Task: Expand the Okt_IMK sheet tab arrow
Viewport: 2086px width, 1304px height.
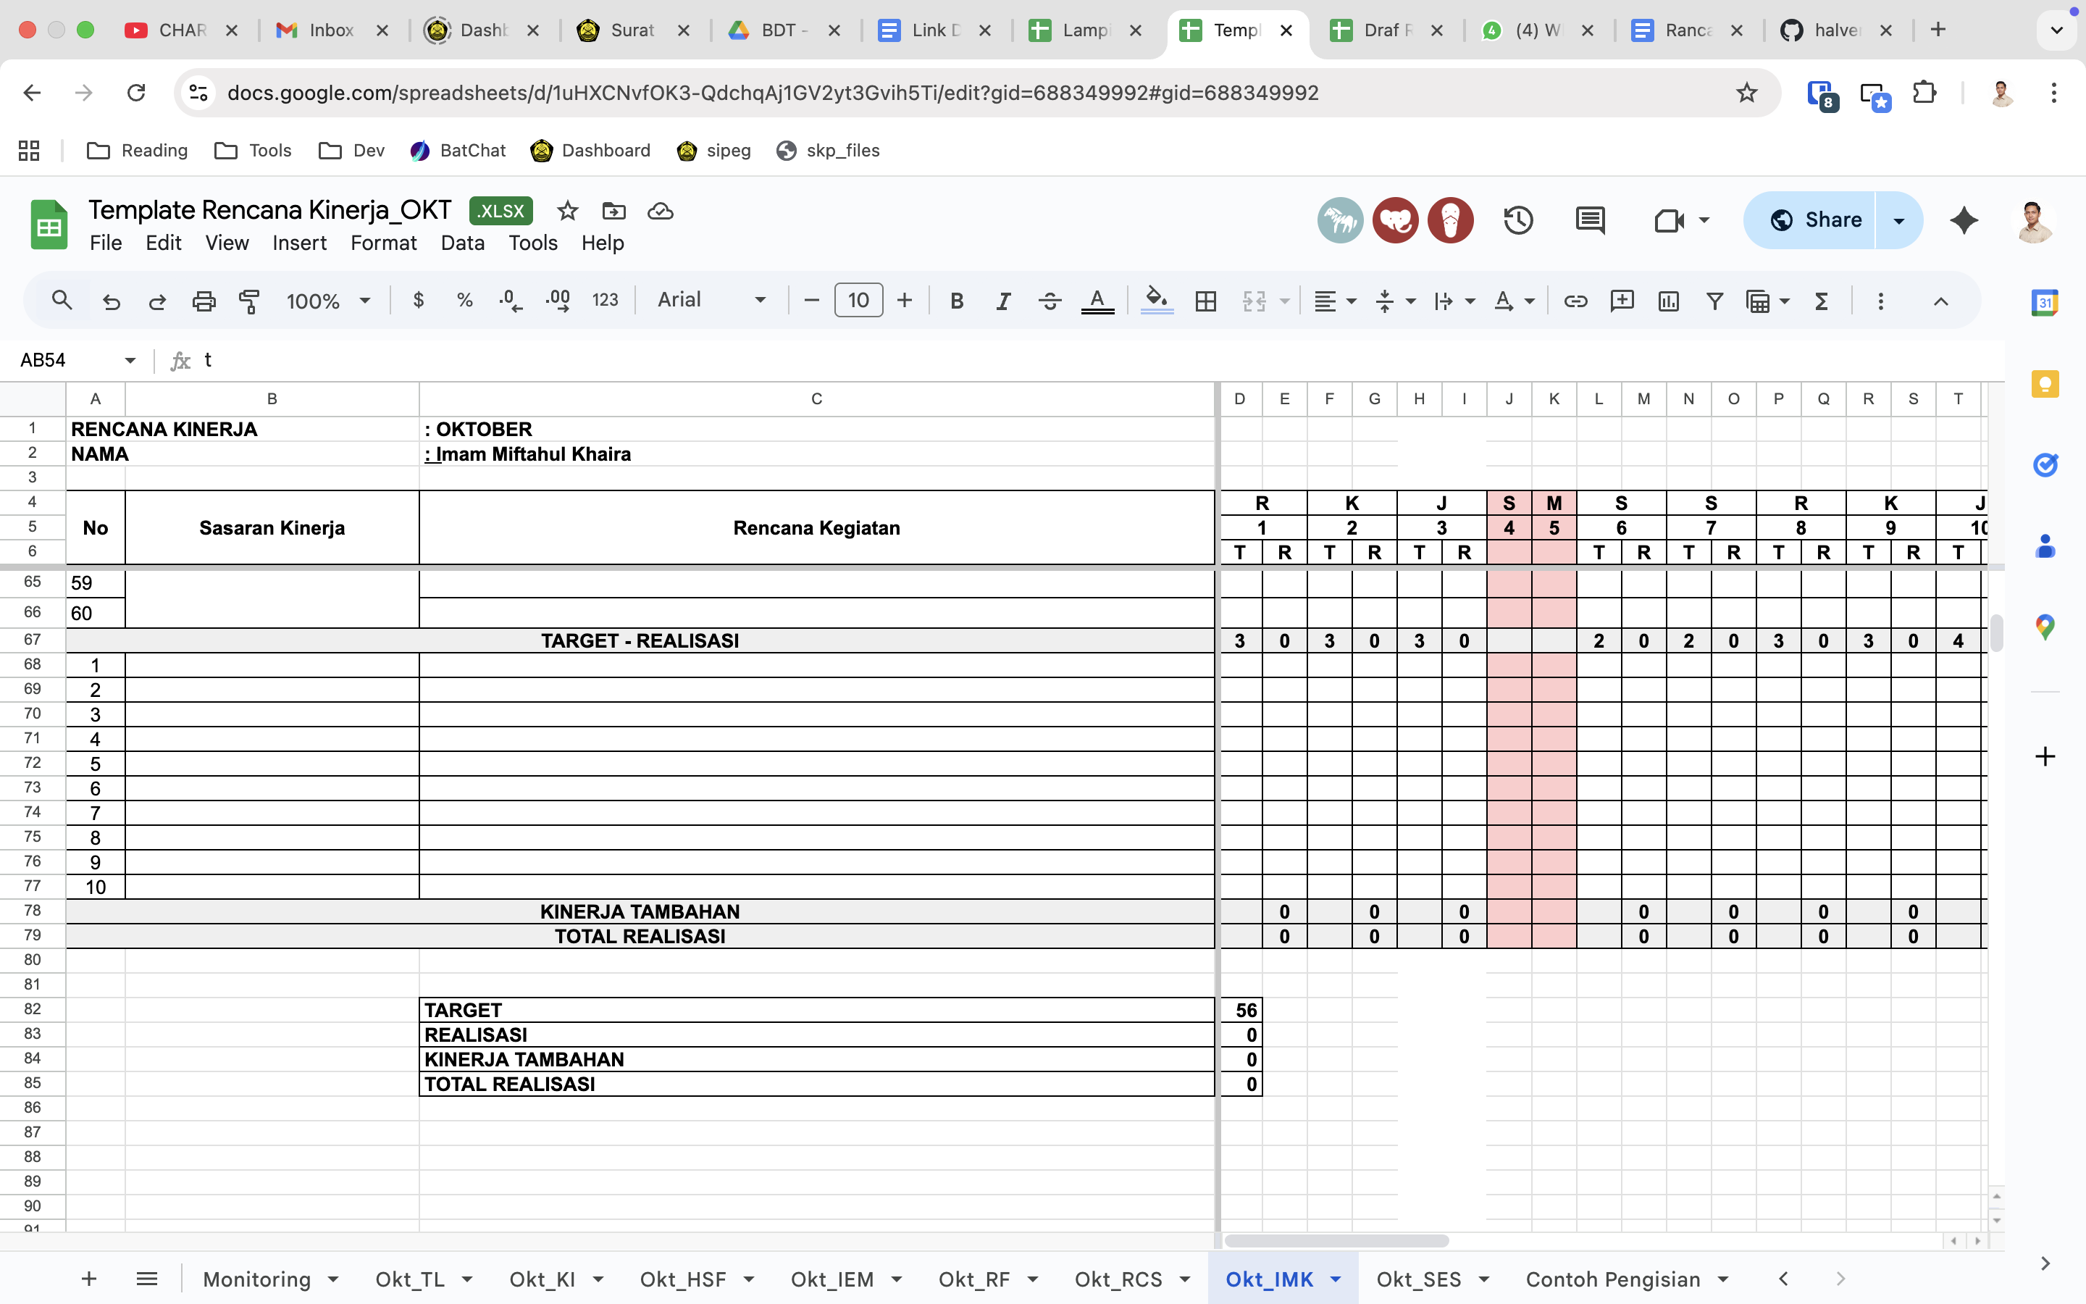Action: [x=1336, y=1279]
